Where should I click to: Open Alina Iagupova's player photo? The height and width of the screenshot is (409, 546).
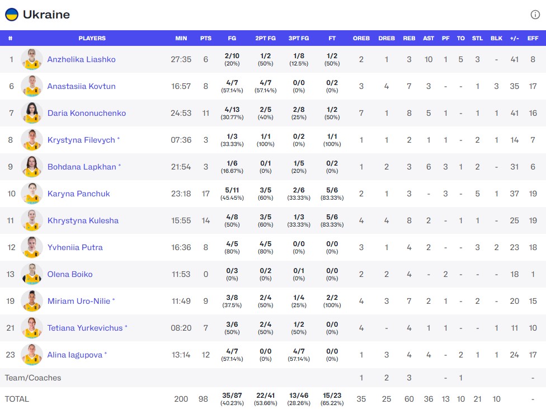tap(32, 355)
